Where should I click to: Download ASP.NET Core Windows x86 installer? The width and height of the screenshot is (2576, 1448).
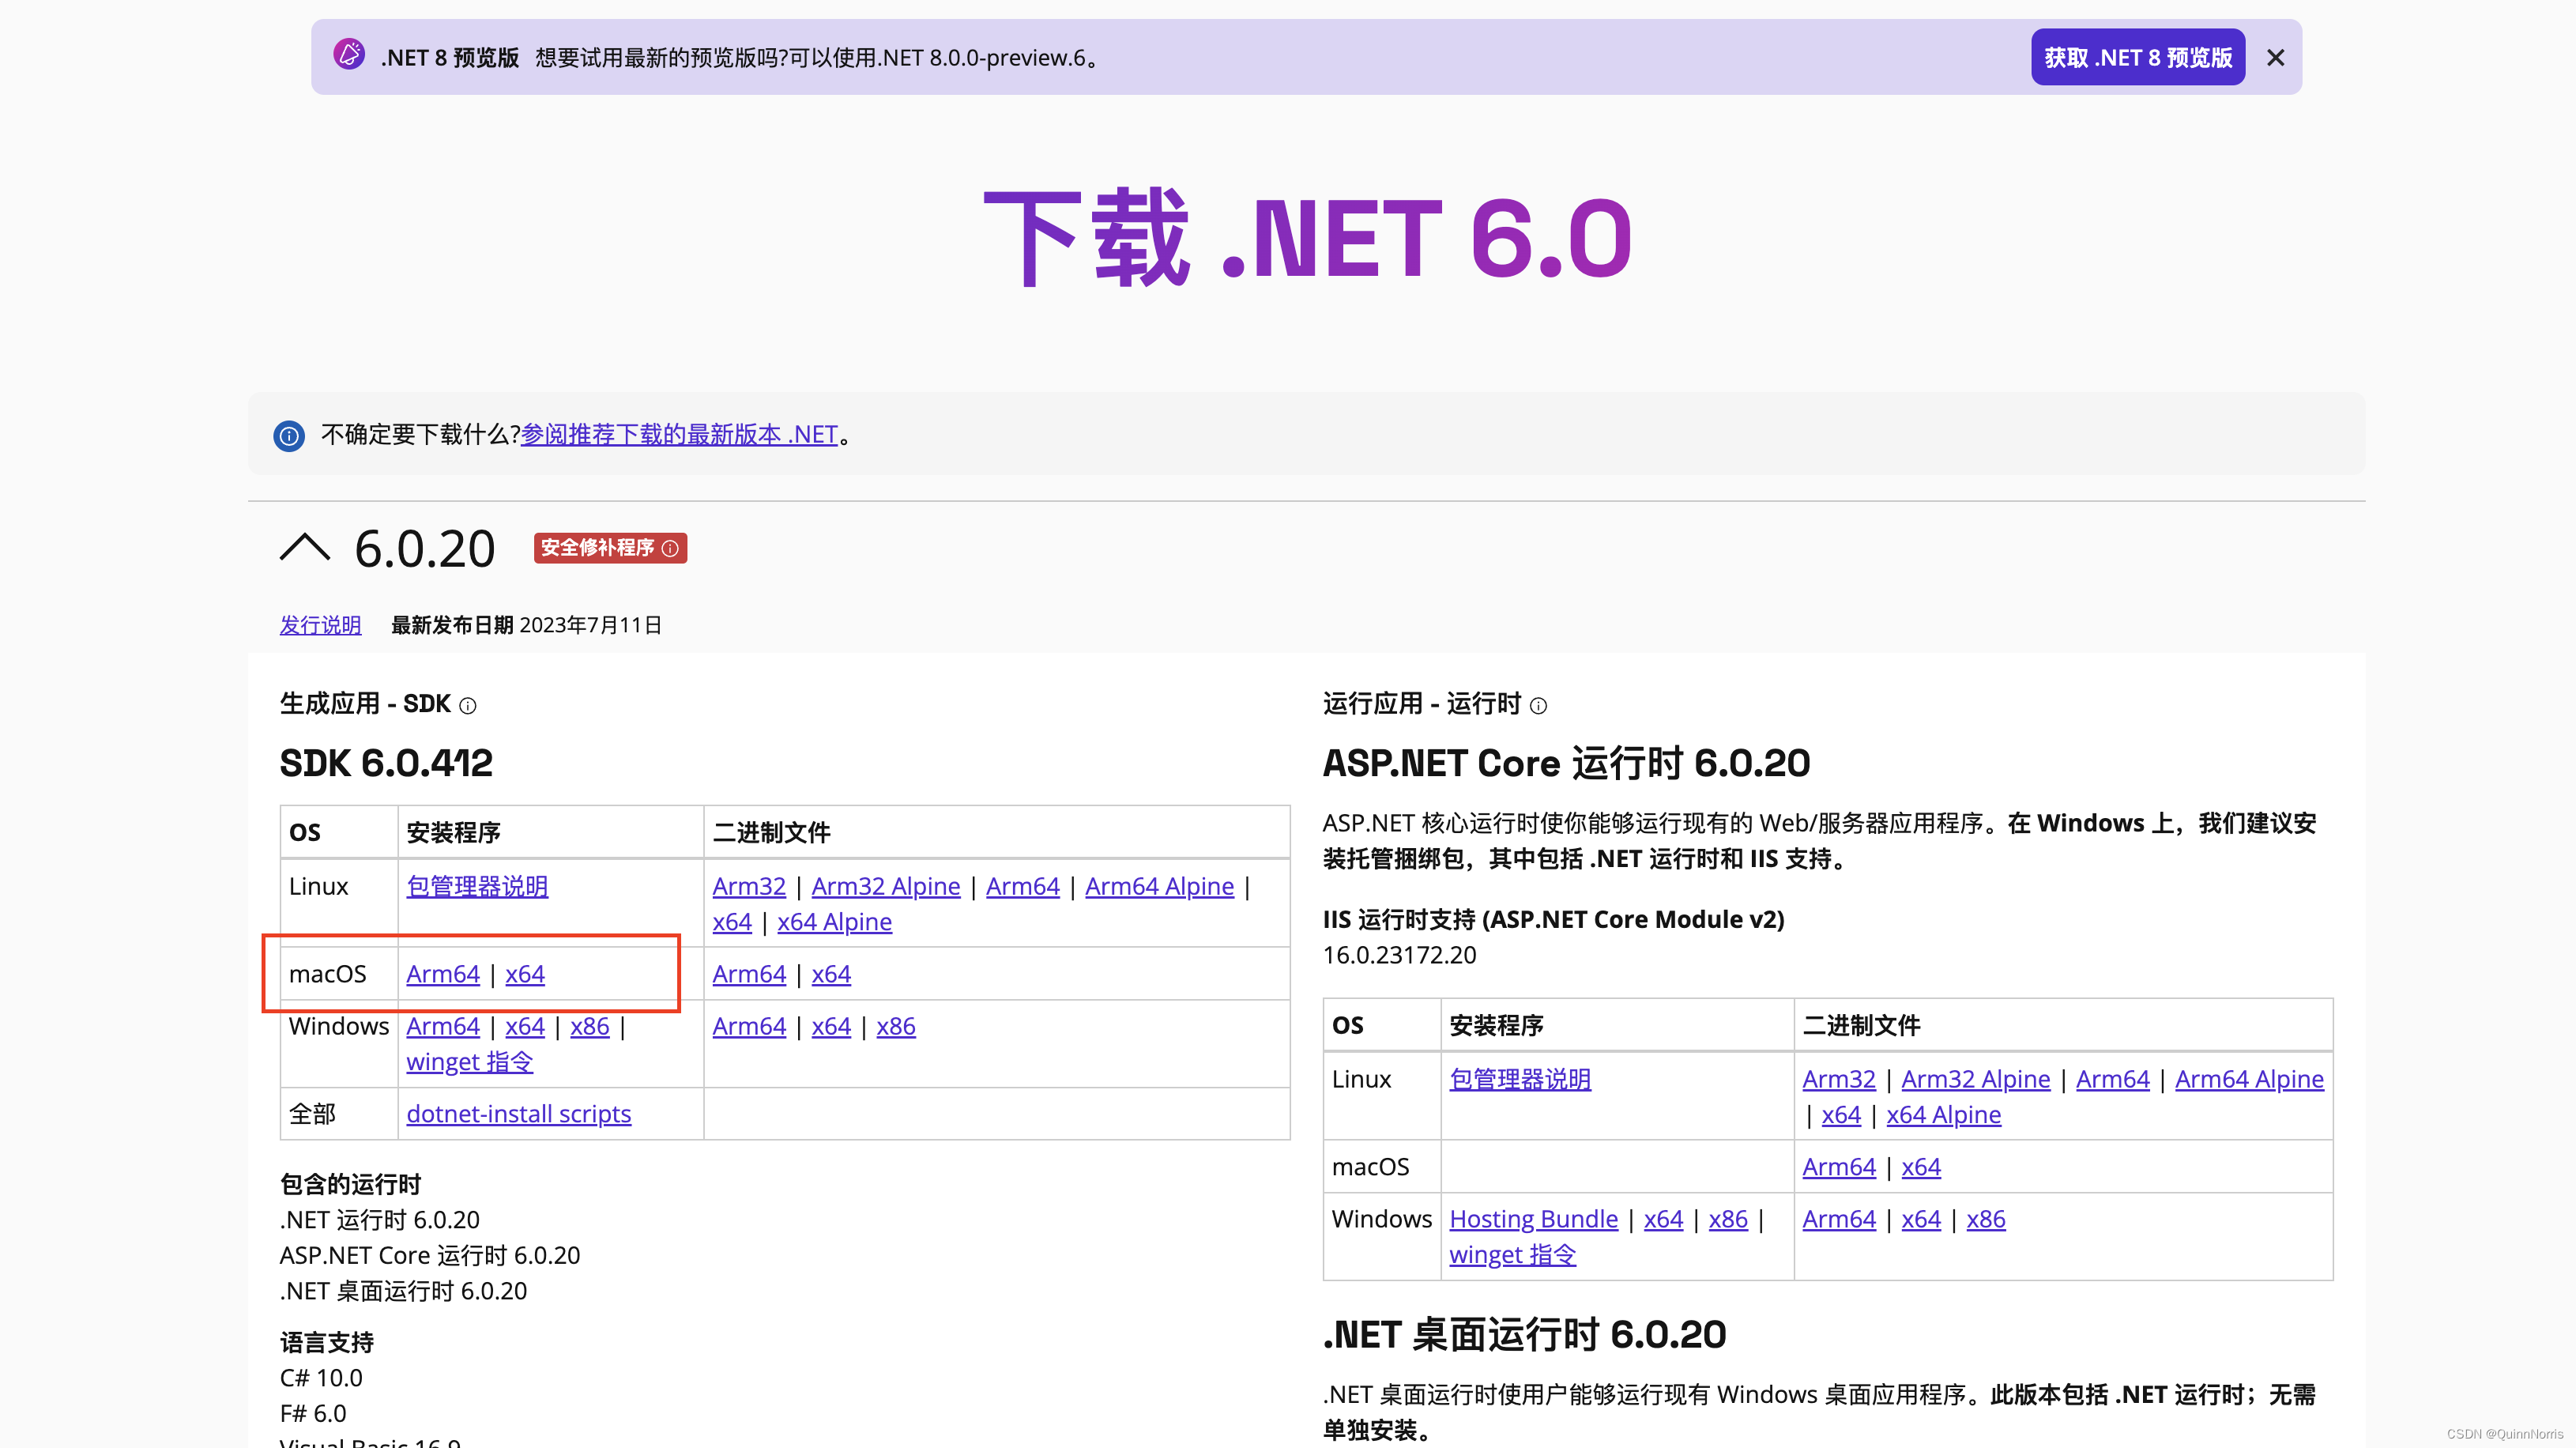coord(1728,1219)
